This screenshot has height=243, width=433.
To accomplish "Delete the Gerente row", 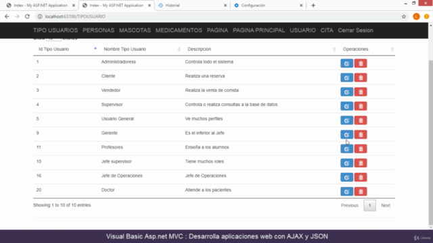I will pos(361,135).
